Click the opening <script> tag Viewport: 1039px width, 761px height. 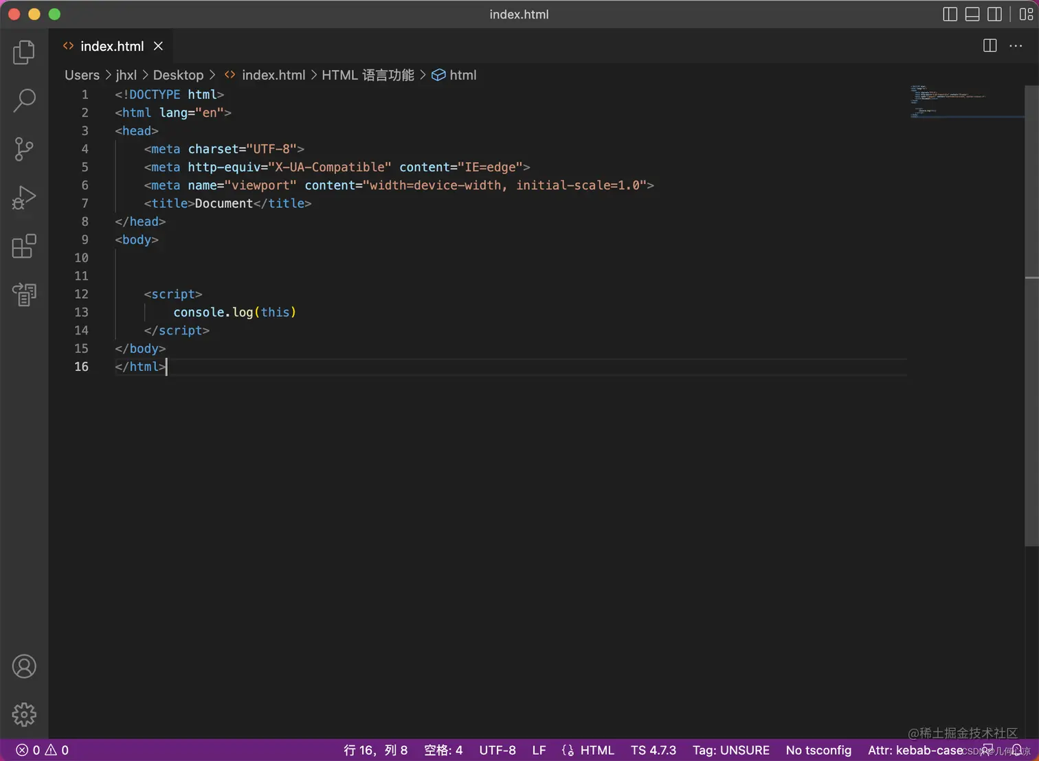[x=173, y=294]
